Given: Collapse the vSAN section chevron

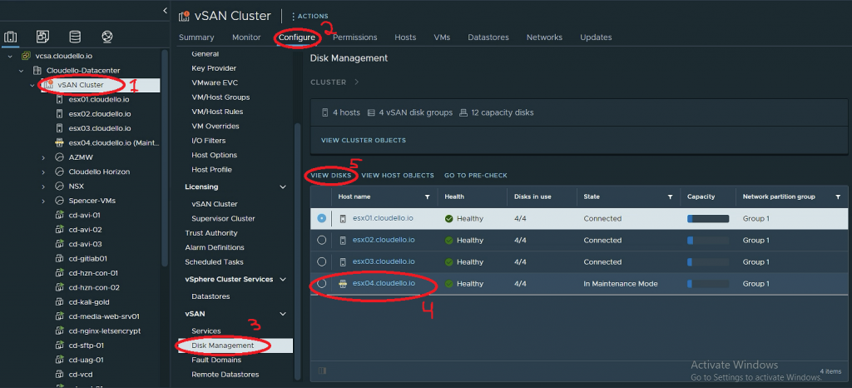Looking at the screenshot, I should (283, 314).
